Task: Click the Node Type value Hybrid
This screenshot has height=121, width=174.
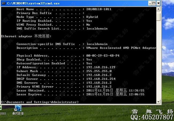Action: click(x=92, y=17)
